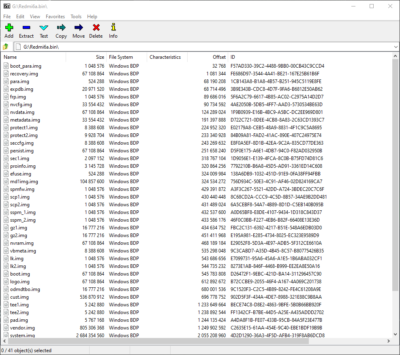This screenshot has height=355, width=400.
Task: Select the boot_para.img file icon
Action: pyautogui.click(x=6, y=66)
